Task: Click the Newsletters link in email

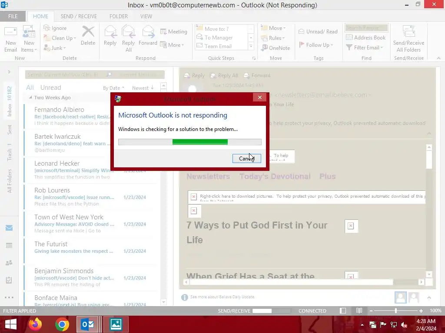Action: pyautogui.click(x=208, y=176)
